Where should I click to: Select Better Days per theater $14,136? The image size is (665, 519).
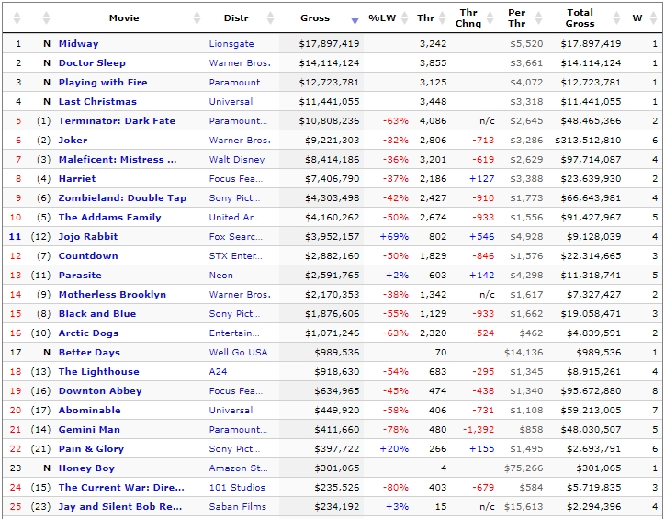point(524,353)
